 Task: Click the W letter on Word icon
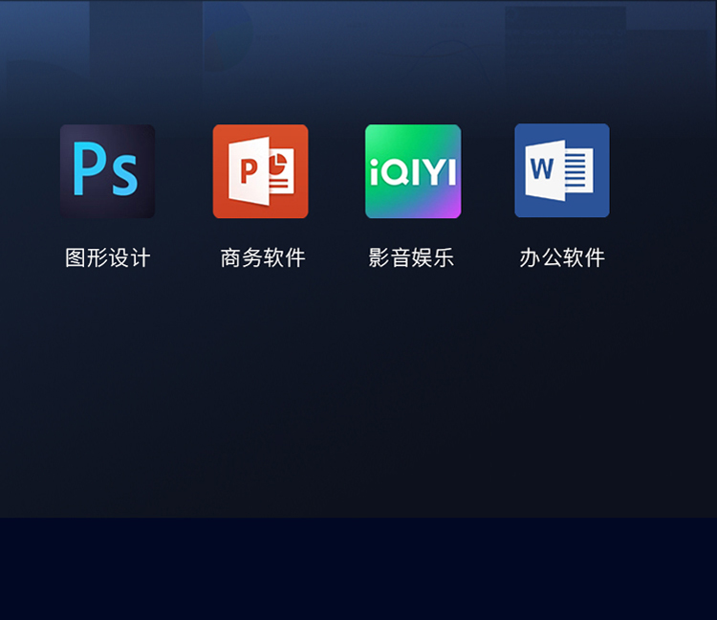click(x=542, y=168)
